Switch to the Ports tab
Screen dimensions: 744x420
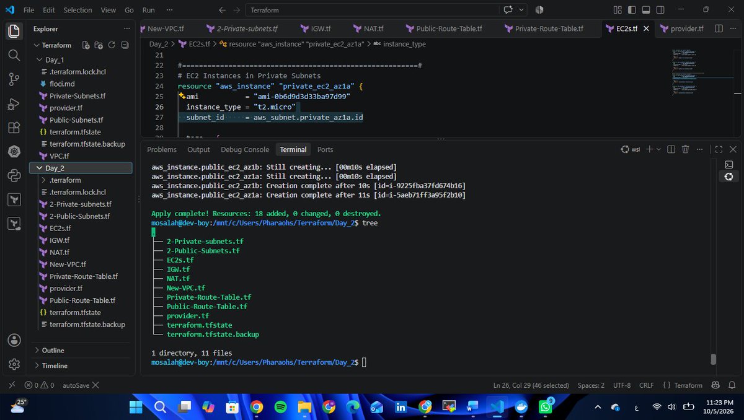click(x=325, y=149)
